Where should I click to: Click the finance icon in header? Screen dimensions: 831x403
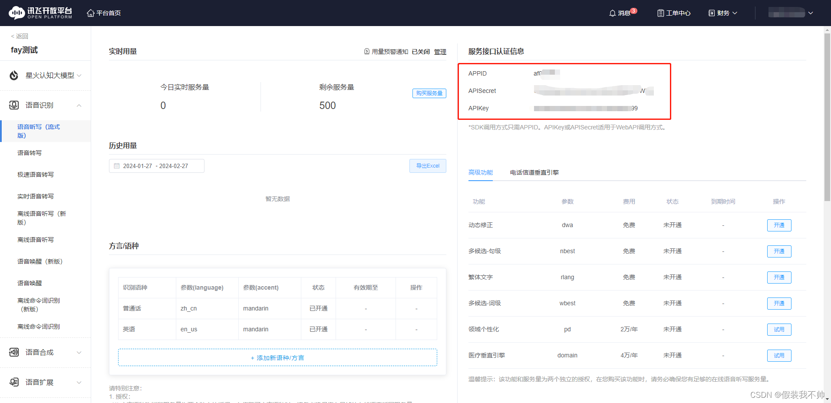[x=711, y=13]
